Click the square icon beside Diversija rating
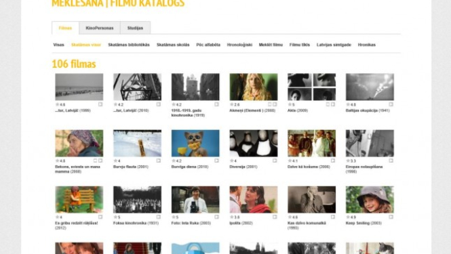Viewport: 451px width, 254px height. tap(275, 161)
